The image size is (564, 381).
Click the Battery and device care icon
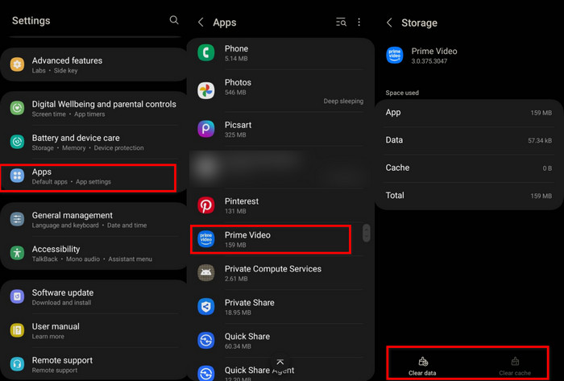pyautogui.click(x=17, y=142)
